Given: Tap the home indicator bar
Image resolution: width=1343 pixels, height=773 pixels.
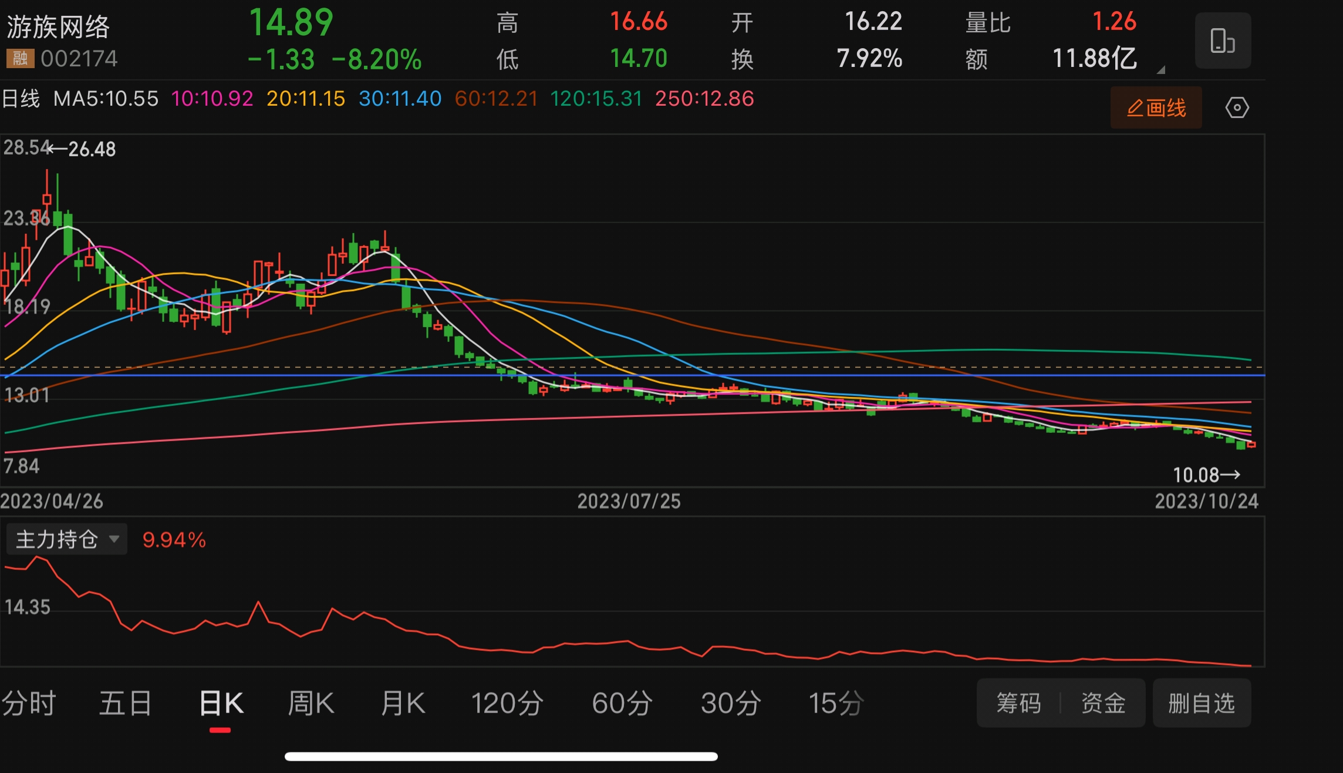Looking at the screenshot, I should 501,756.
